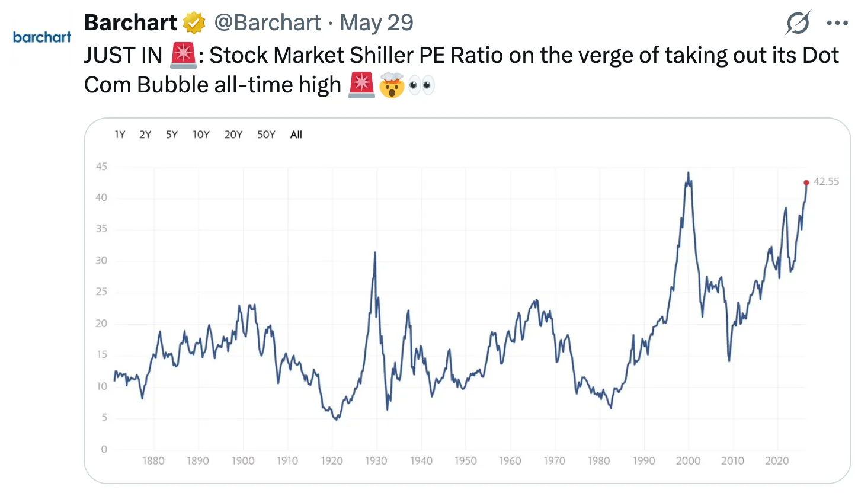Click the 42.55 value label

(827, 182)
